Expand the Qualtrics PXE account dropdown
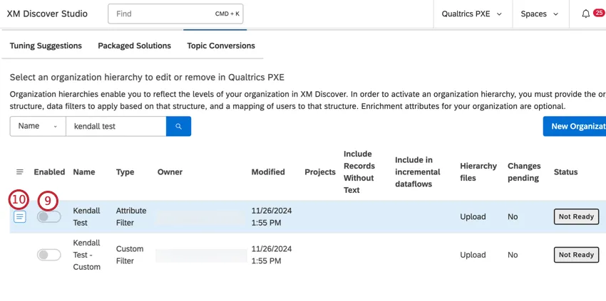The width and height of the screenshot is (606, 301). 471,14
